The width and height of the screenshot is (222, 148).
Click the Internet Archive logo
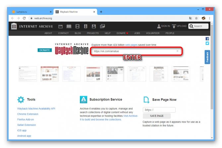point(32,26)
